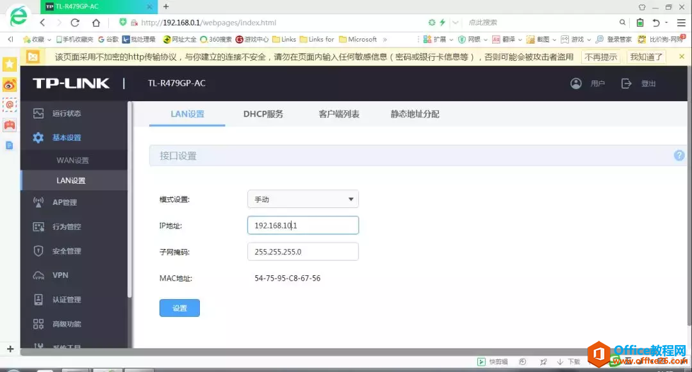Add sidebar item with plus icon

click(10, 349)
